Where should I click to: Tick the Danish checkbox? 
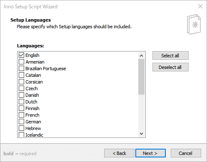coord(21,95)
